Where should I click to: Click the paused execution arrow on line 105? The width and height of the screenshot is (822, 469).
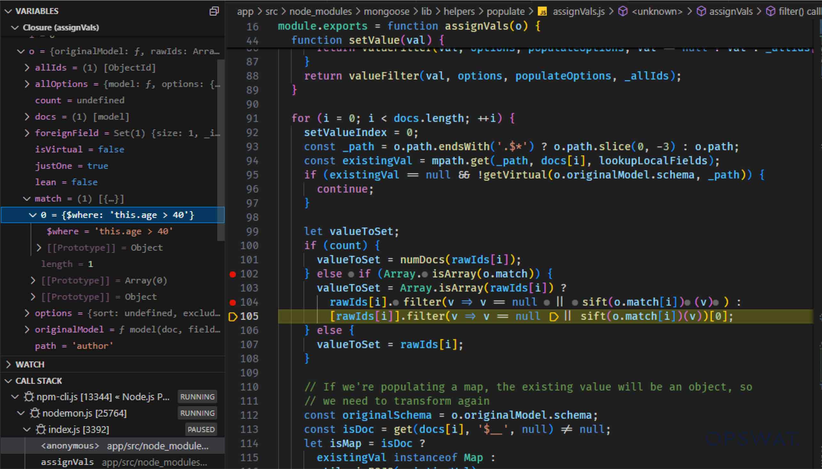232,316
